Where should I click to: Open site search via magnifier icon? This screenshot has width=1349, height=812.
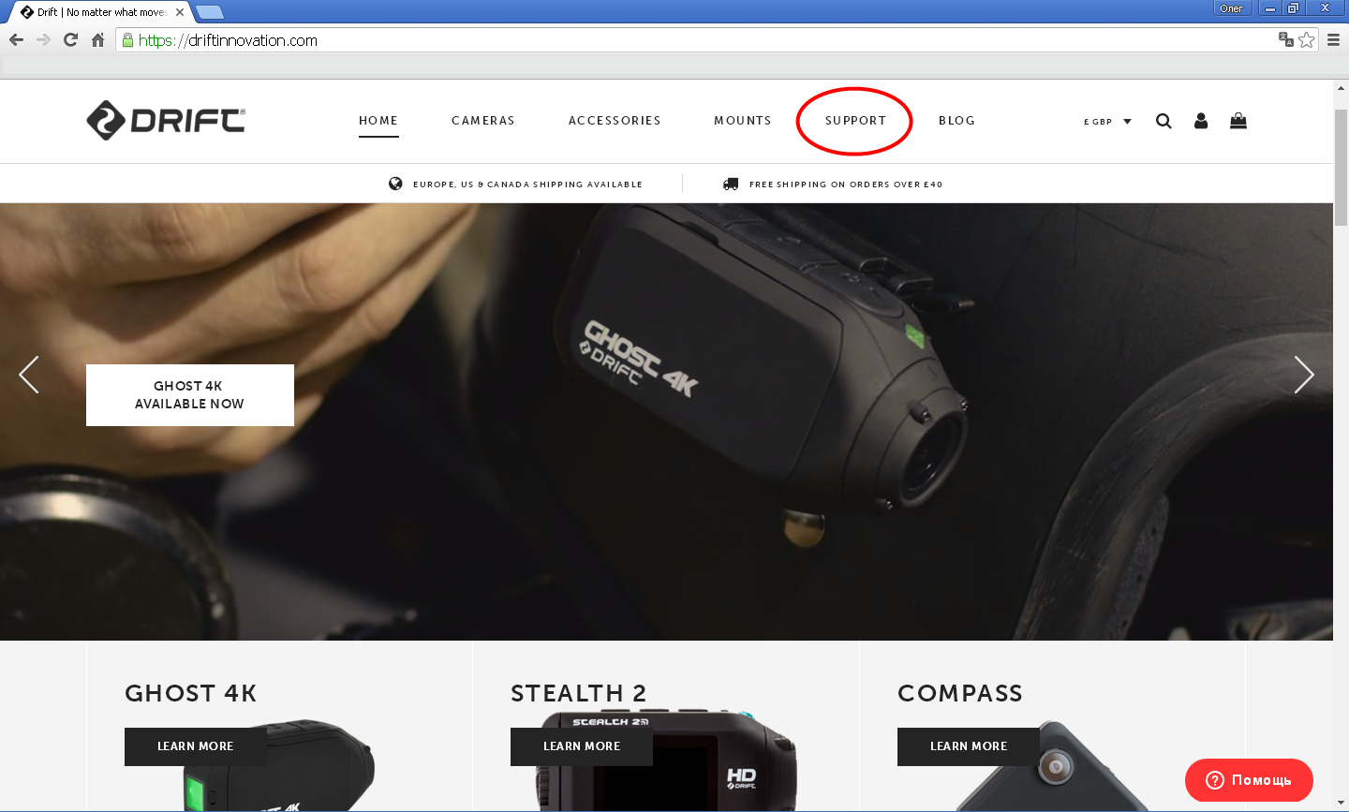coord(1164,121)
